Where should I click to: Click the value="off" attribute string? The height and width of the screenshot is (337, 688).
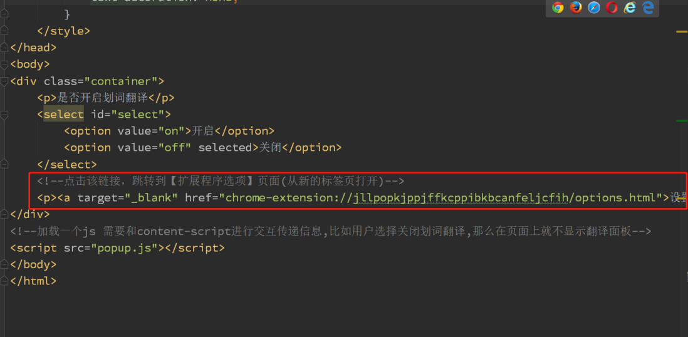pos(175,148)
